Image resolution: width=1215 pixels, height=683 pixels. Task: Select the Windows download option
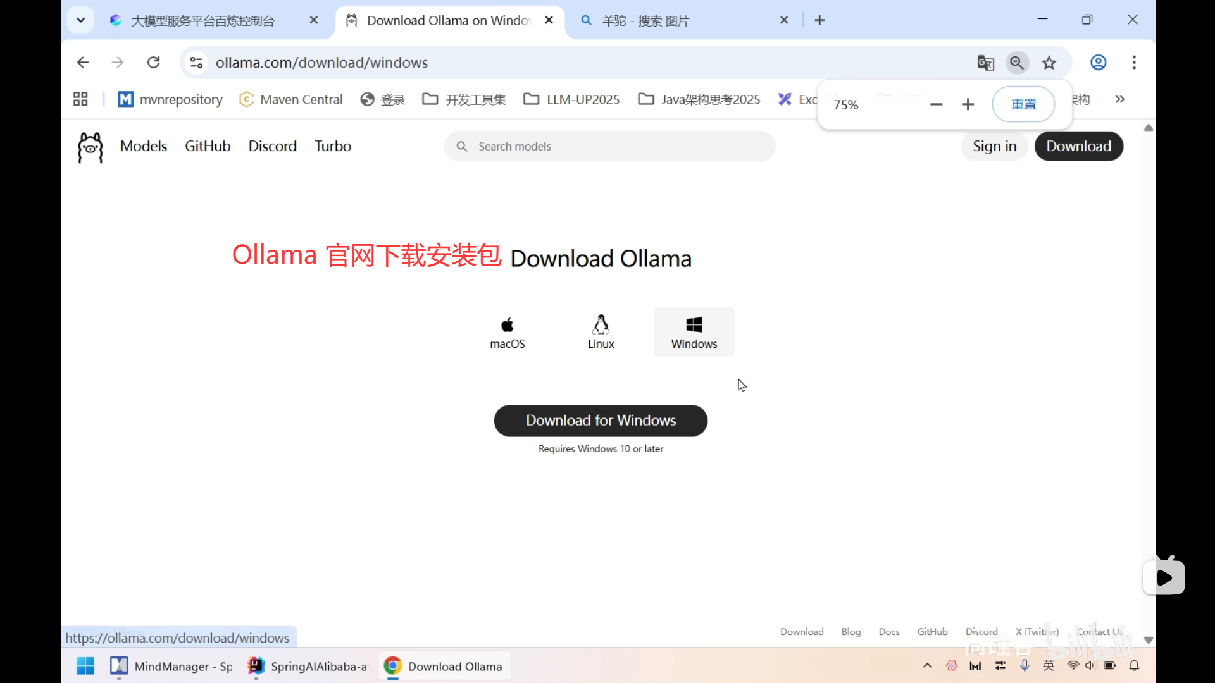pyautogui.click(x=694, y=331)
